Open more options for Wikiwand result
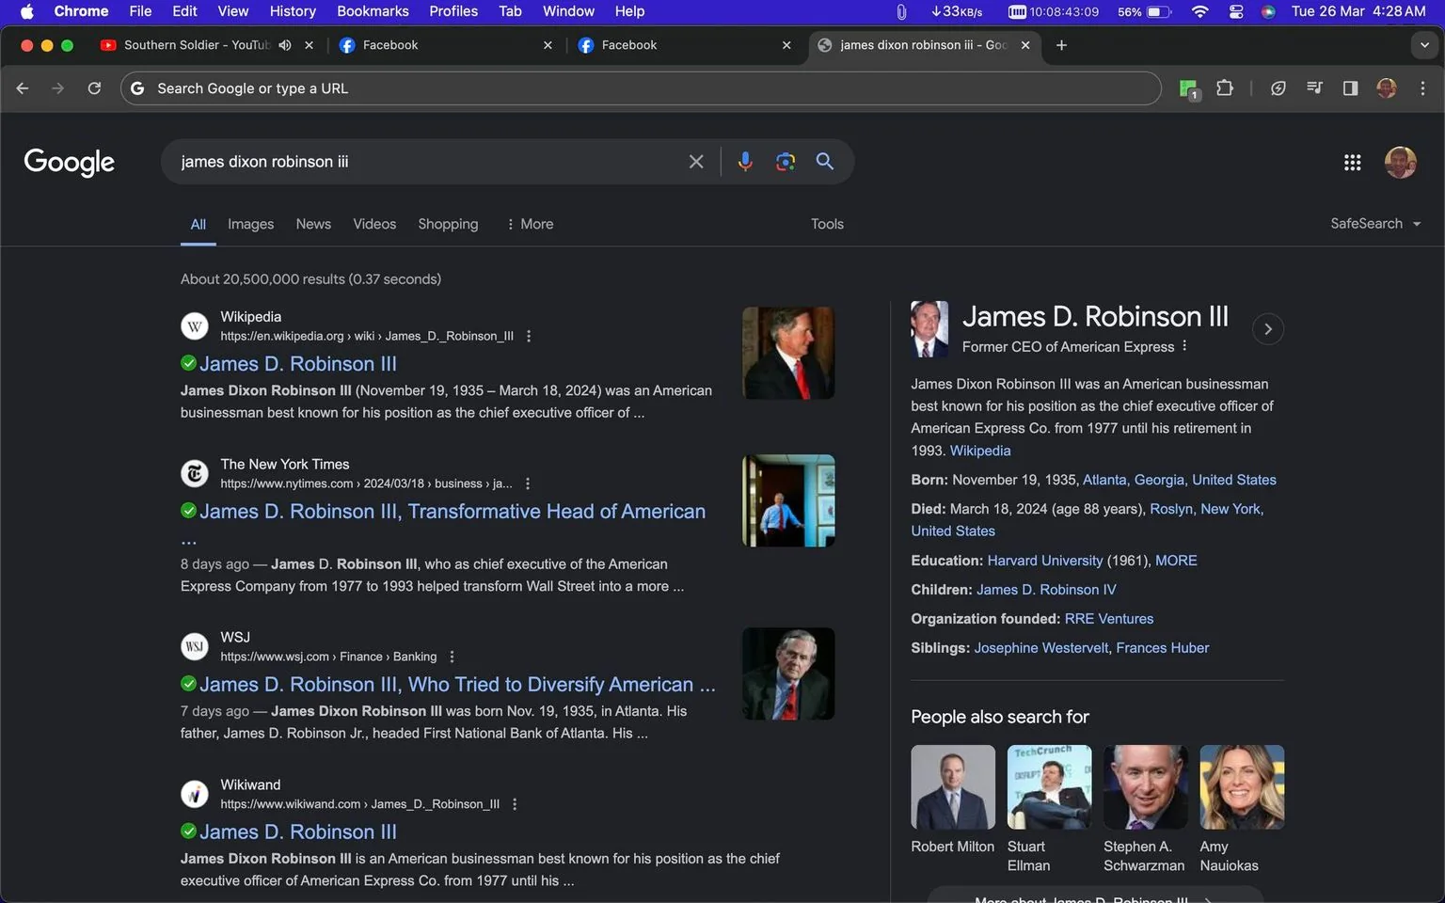Viewport: 1445px width, 903px height. 515,804
